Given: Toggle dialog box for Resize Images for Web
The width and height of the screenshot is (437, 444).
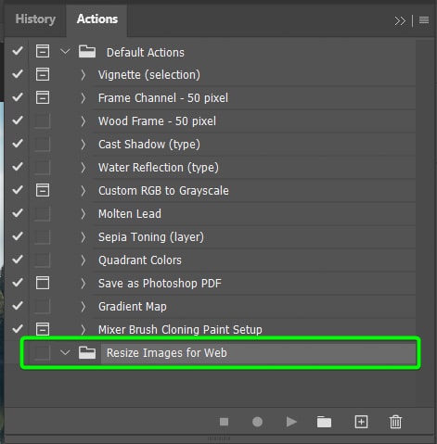Looking at the screenshot, I should pos(43,352).
